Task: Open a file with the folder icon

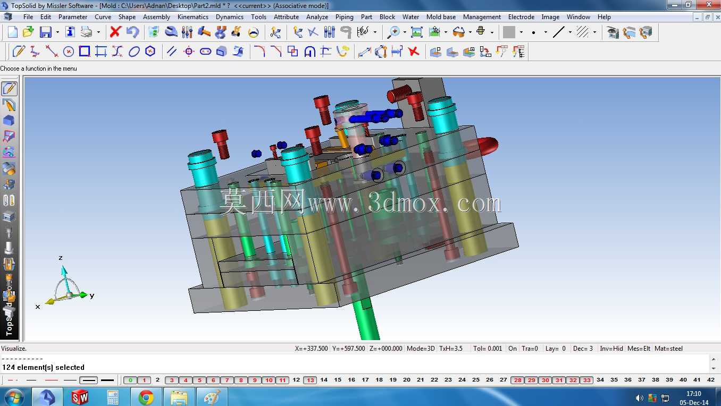Action: pyautogui.click(x=29, y=32)
